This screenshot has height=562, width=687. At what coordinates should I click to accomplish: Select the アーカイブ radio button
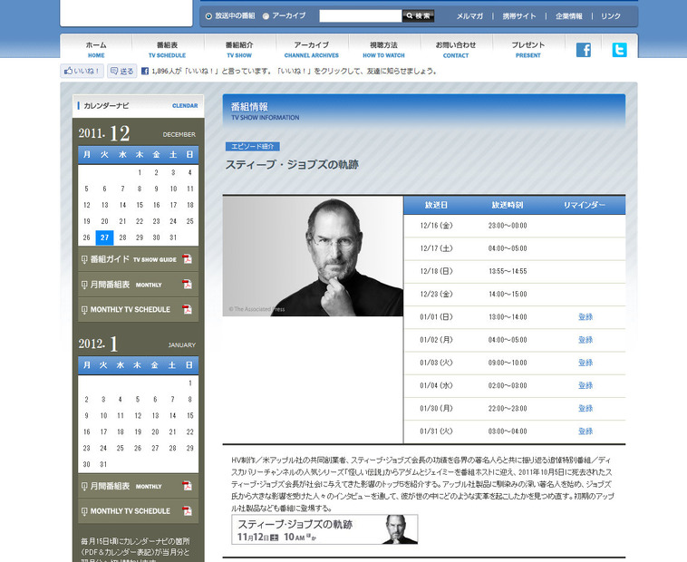[x=266, y=16]
